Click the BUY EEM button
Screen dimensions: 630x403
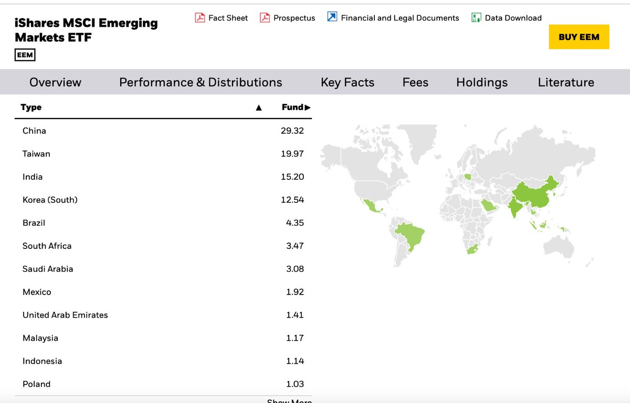click(579, 37)
